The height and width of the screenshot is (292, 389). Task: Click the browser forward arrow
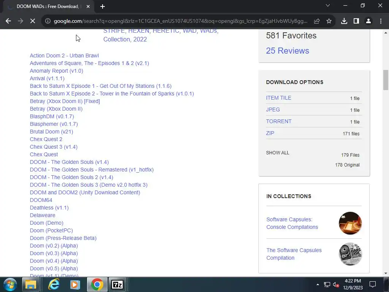tap(21, 21)
